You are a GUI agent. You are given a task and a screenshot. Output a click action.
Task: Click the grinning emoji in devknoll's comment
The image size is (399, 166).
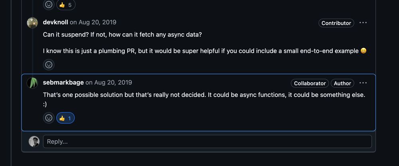[363, 51]
